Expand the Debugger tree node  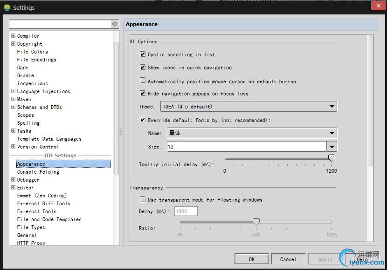[x=13, y=180]
